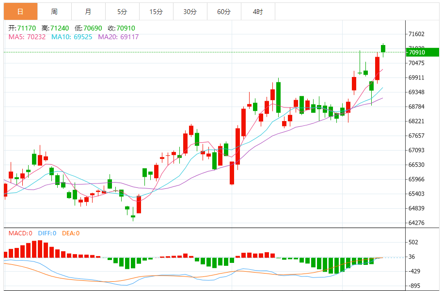
Task: Open the 4时 four-hour tab
Action: pos(258,12)
